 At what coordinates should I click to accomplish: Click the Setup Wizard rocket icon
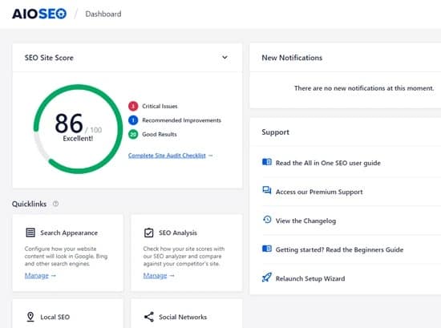pos(267,277)
